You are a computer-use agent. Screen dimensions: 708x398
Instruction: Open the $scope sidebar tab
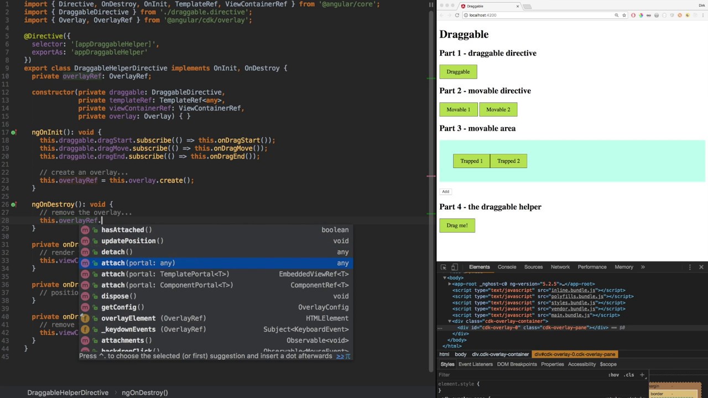(608, 364)
